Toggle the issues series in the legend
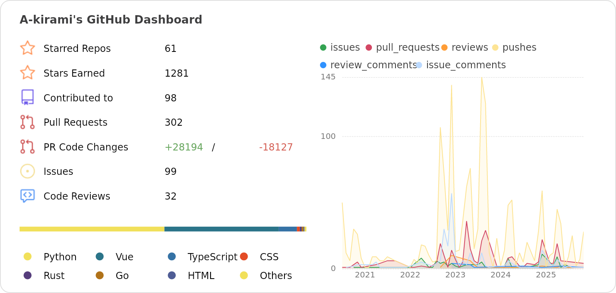 point(340,48)
